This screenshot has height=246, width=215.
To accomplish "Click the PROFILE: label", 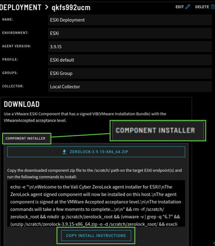I will click(10, 60).
